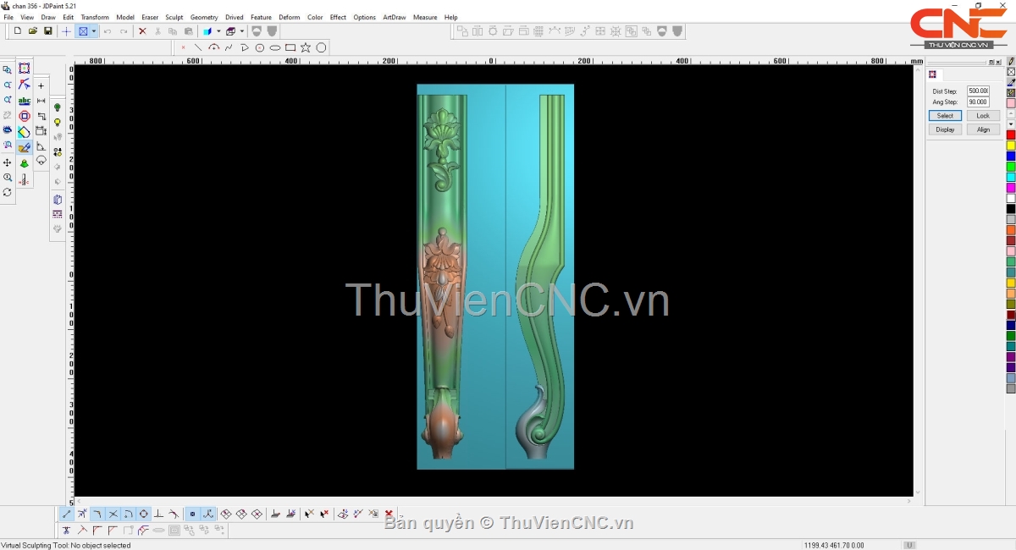Select the pan move arrows tool

(x=8, y=162)
